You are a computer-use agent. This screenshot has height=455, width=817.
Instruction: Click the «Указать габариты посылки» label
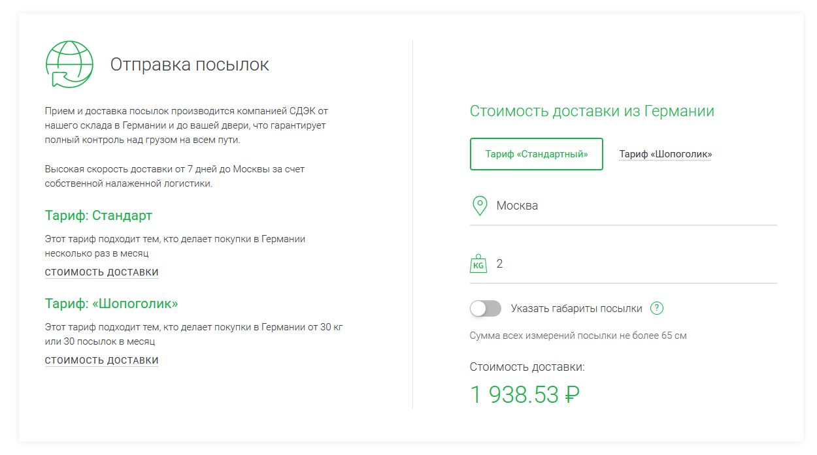pos(576,309)
